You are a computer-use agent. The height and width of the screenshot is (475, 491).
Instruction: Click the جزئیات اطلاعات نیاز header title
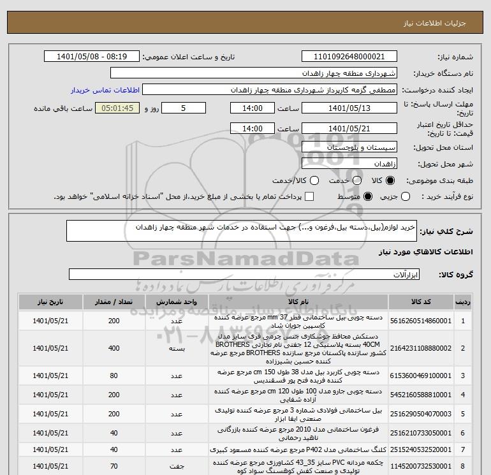[x=435, y=23]
